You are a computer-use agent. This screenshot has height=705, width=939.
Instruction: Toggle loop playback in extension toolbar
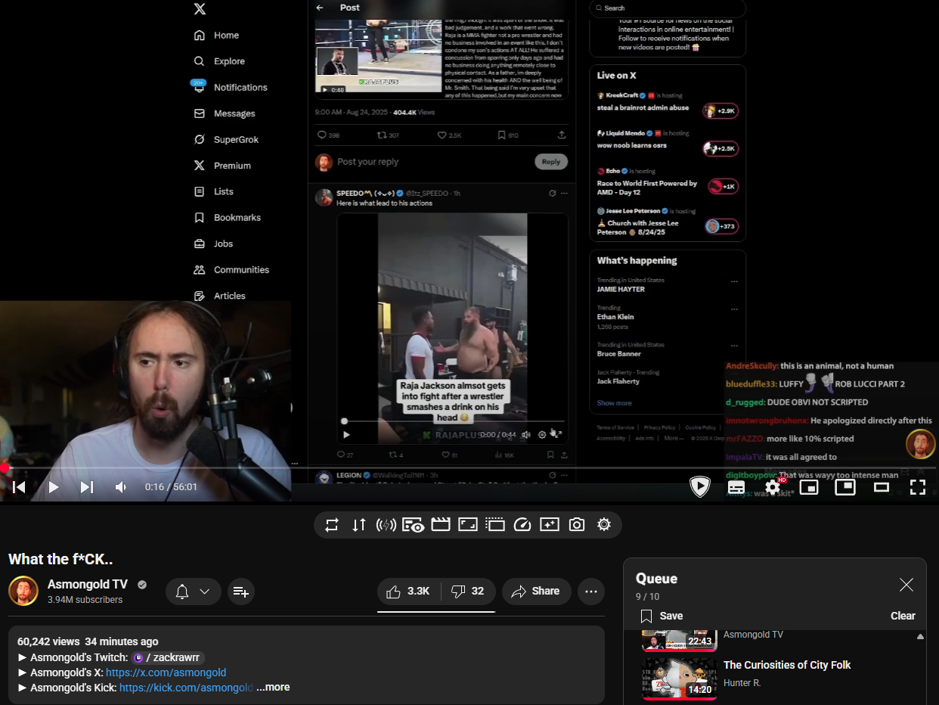click(x=332, y=525)
